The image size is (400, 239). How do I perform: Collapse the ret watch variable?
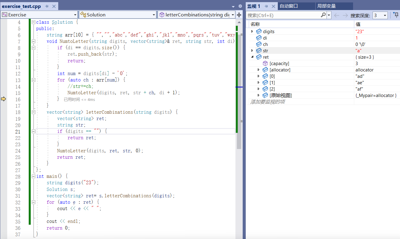click(252, 57)
